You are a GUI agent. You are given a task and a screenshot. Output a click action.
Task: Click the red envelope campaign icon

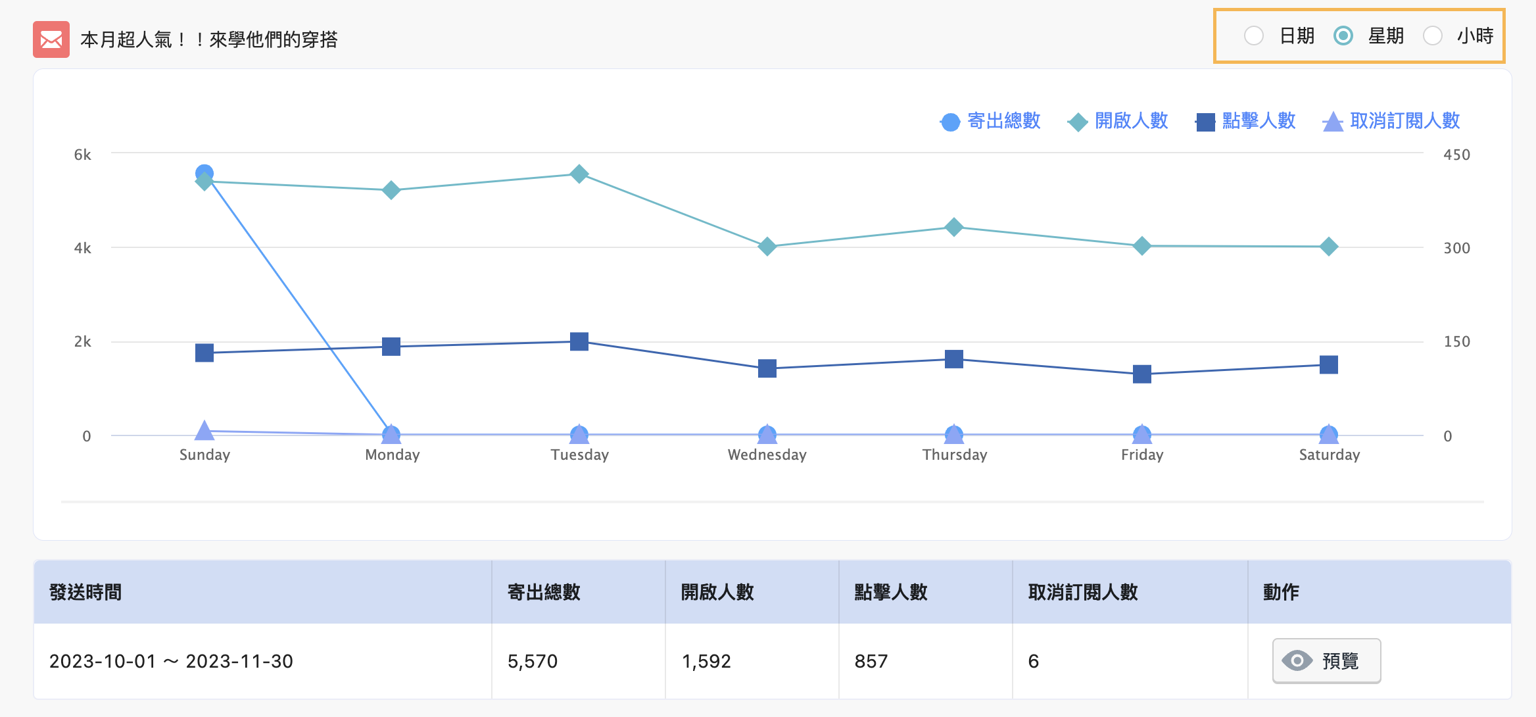pos(51,39)
